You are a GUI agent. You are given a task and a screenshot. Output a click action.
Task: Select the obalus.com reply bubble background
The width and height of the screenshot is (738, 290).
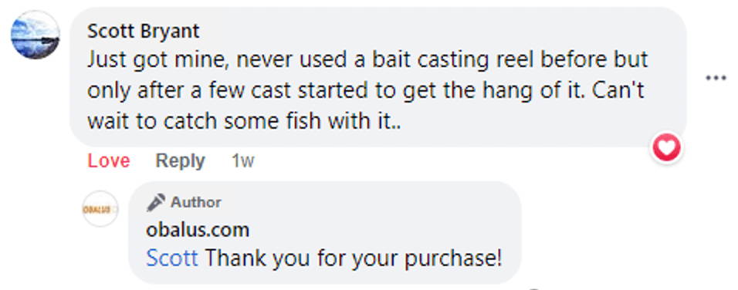point(325,233)
